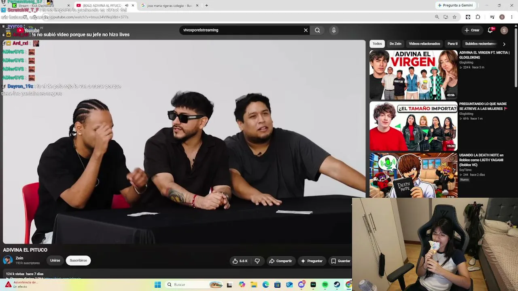Open the Zein channel avatar
The image size is (518, 291).
pos(8,260)
